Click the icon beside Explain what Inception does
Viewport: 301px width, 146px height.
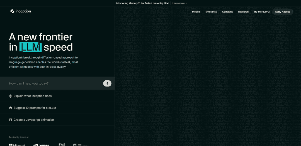[x=11, y=96]
